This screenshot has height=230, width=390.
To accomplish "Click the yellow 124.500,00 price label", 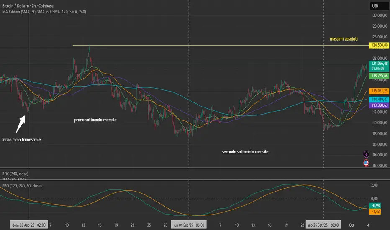I will 377,45.
